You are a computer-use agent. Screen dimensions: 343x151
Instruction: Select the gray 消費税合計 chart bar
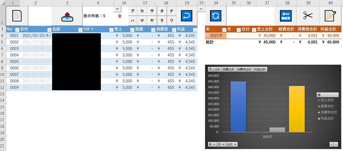(277, 130)
